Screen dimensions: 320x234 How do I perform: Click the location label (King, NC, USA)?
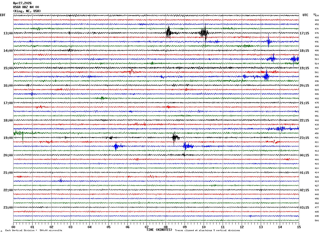(27, 11)
